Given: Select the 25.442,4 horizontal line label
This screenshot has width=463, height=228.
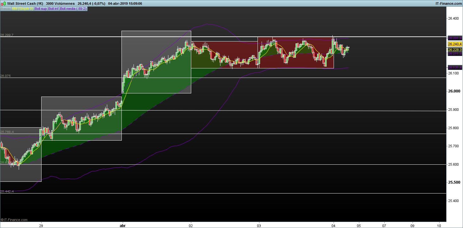Looking at the screenshot, I should pyautogui.click(x=7, y=192).
